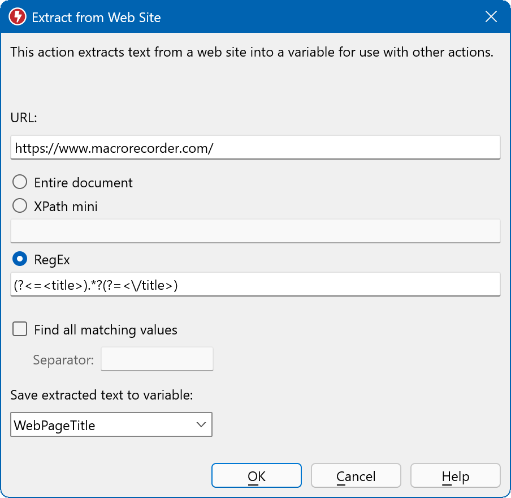This screenshot has width=511, height=498.
Task: Close the Extract from Web Site dialog
Action: 491,17
